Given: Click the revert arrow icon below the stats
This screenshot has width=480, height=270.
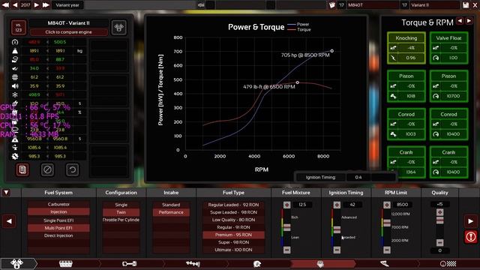Looking at the screenshot, I should [72, 169].
